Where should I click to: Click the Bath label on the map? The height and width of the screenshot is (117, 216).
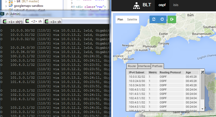click(191, 15)
